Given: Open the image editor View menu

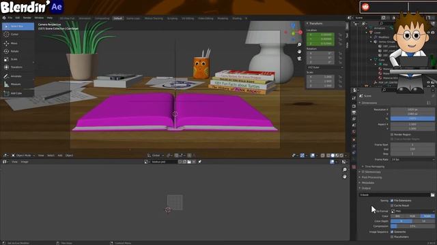Looking at the screenshot, I should click(14, 162).
